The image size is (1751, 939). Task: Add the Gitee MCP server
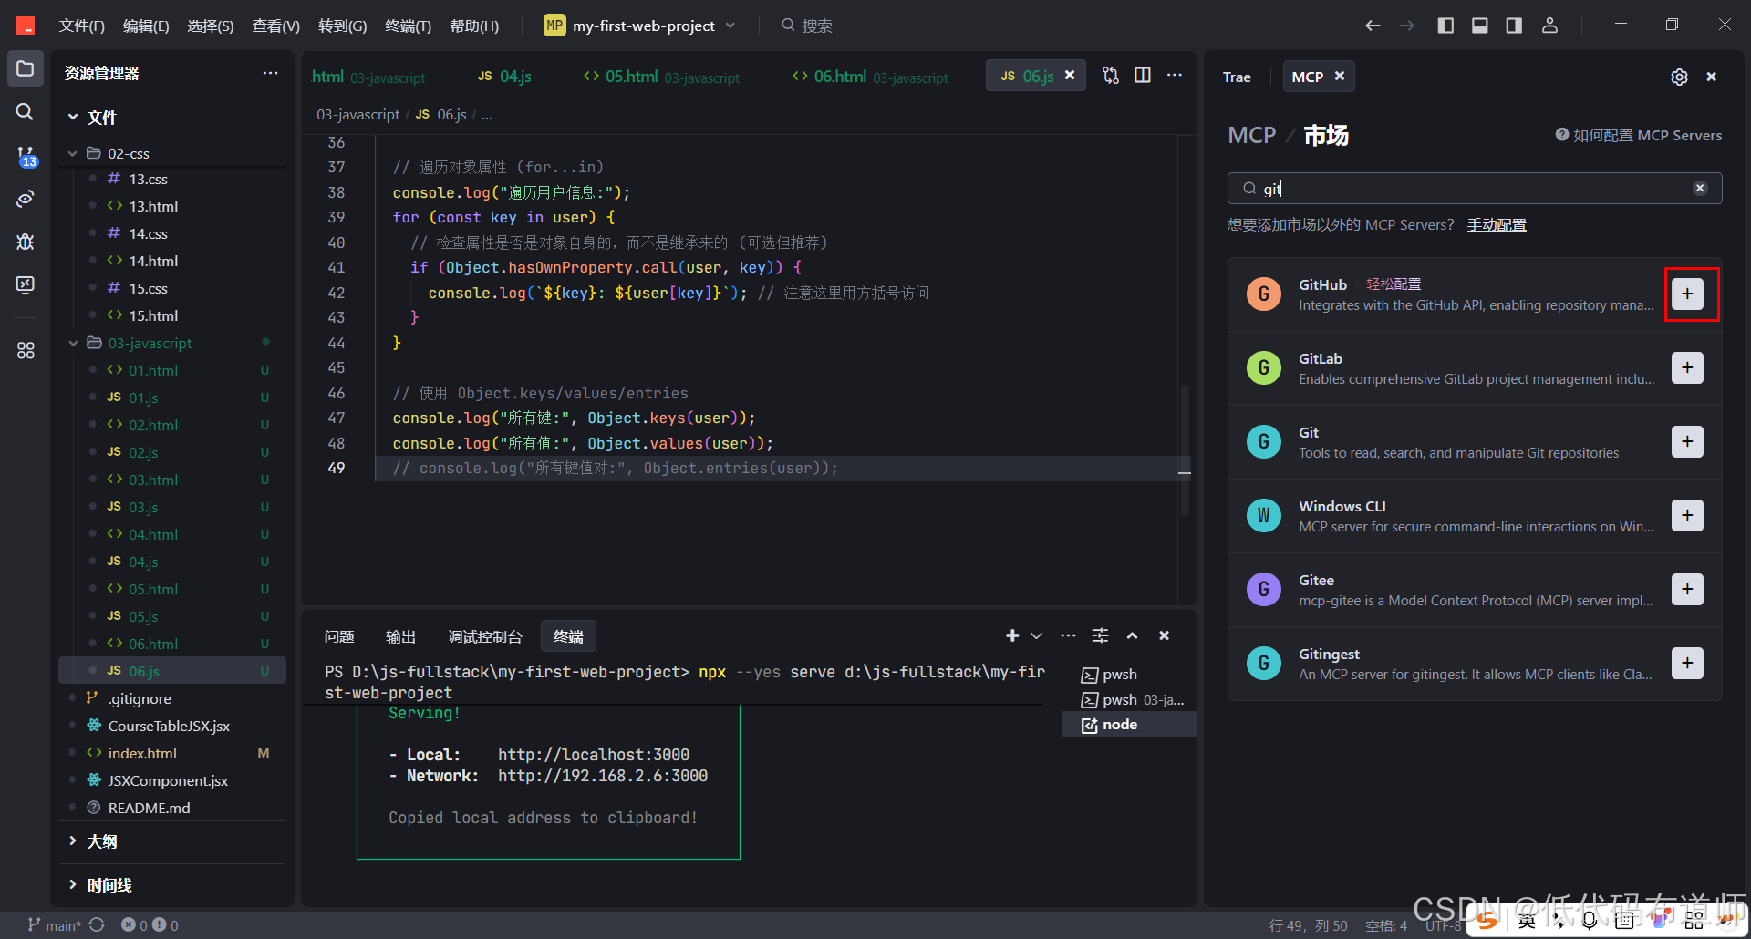(x=1687, y=590)
